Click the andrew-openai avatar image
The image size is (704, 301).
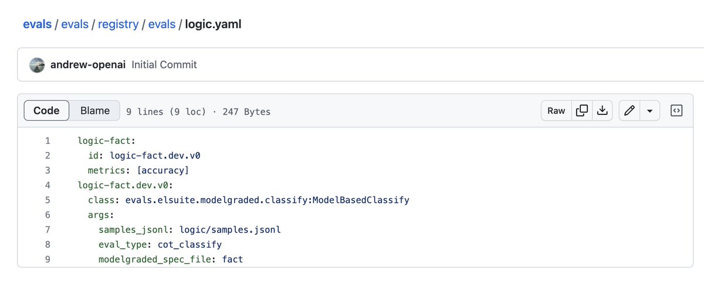click(x=37, y=65)
